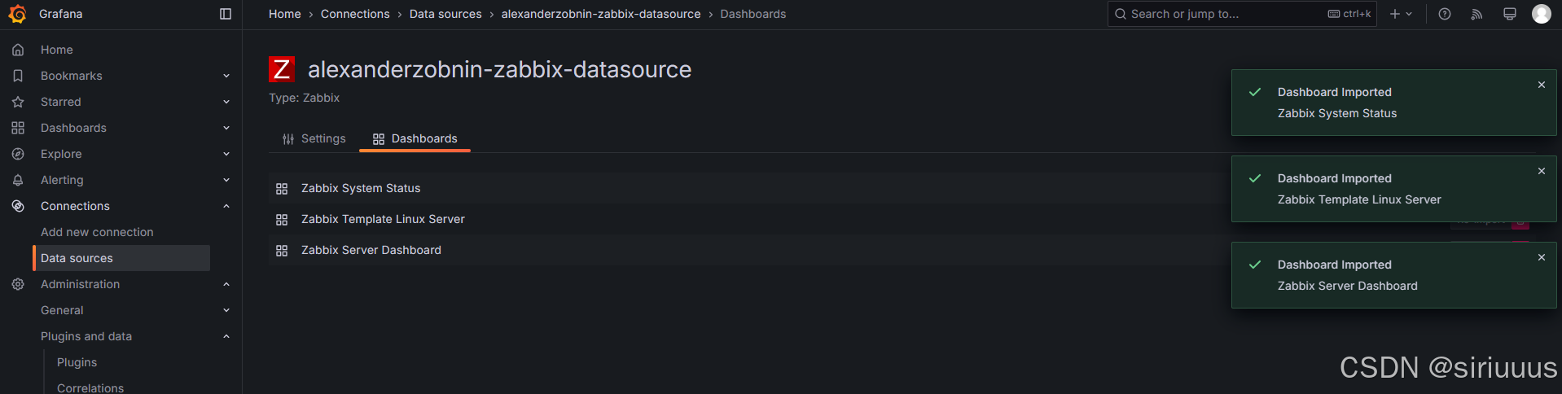This screenshot has width=1562, height=394.
Task: Click the red Zabbix Z logo
Action: tap(282, 69)
